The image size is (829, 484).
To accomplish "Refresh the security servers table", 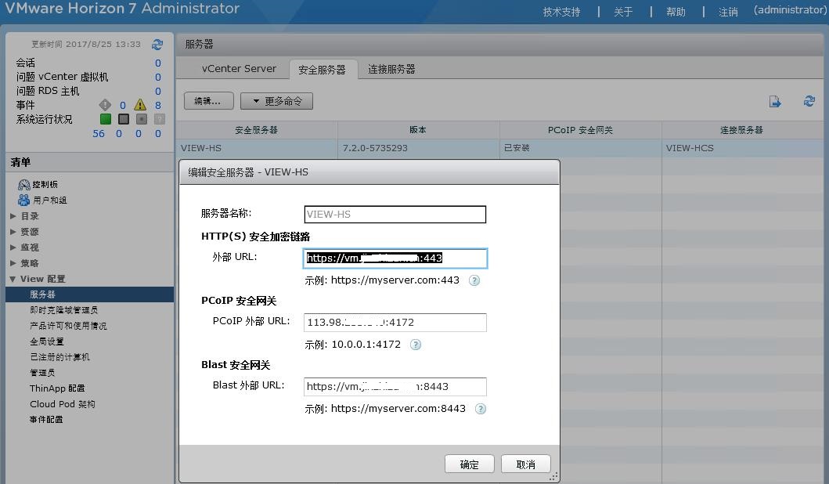I will click(809, 101).
